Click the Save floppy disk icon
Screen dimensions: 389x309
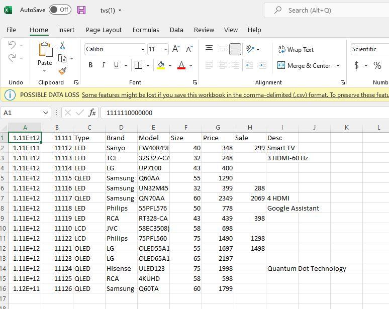click(81, 10)
